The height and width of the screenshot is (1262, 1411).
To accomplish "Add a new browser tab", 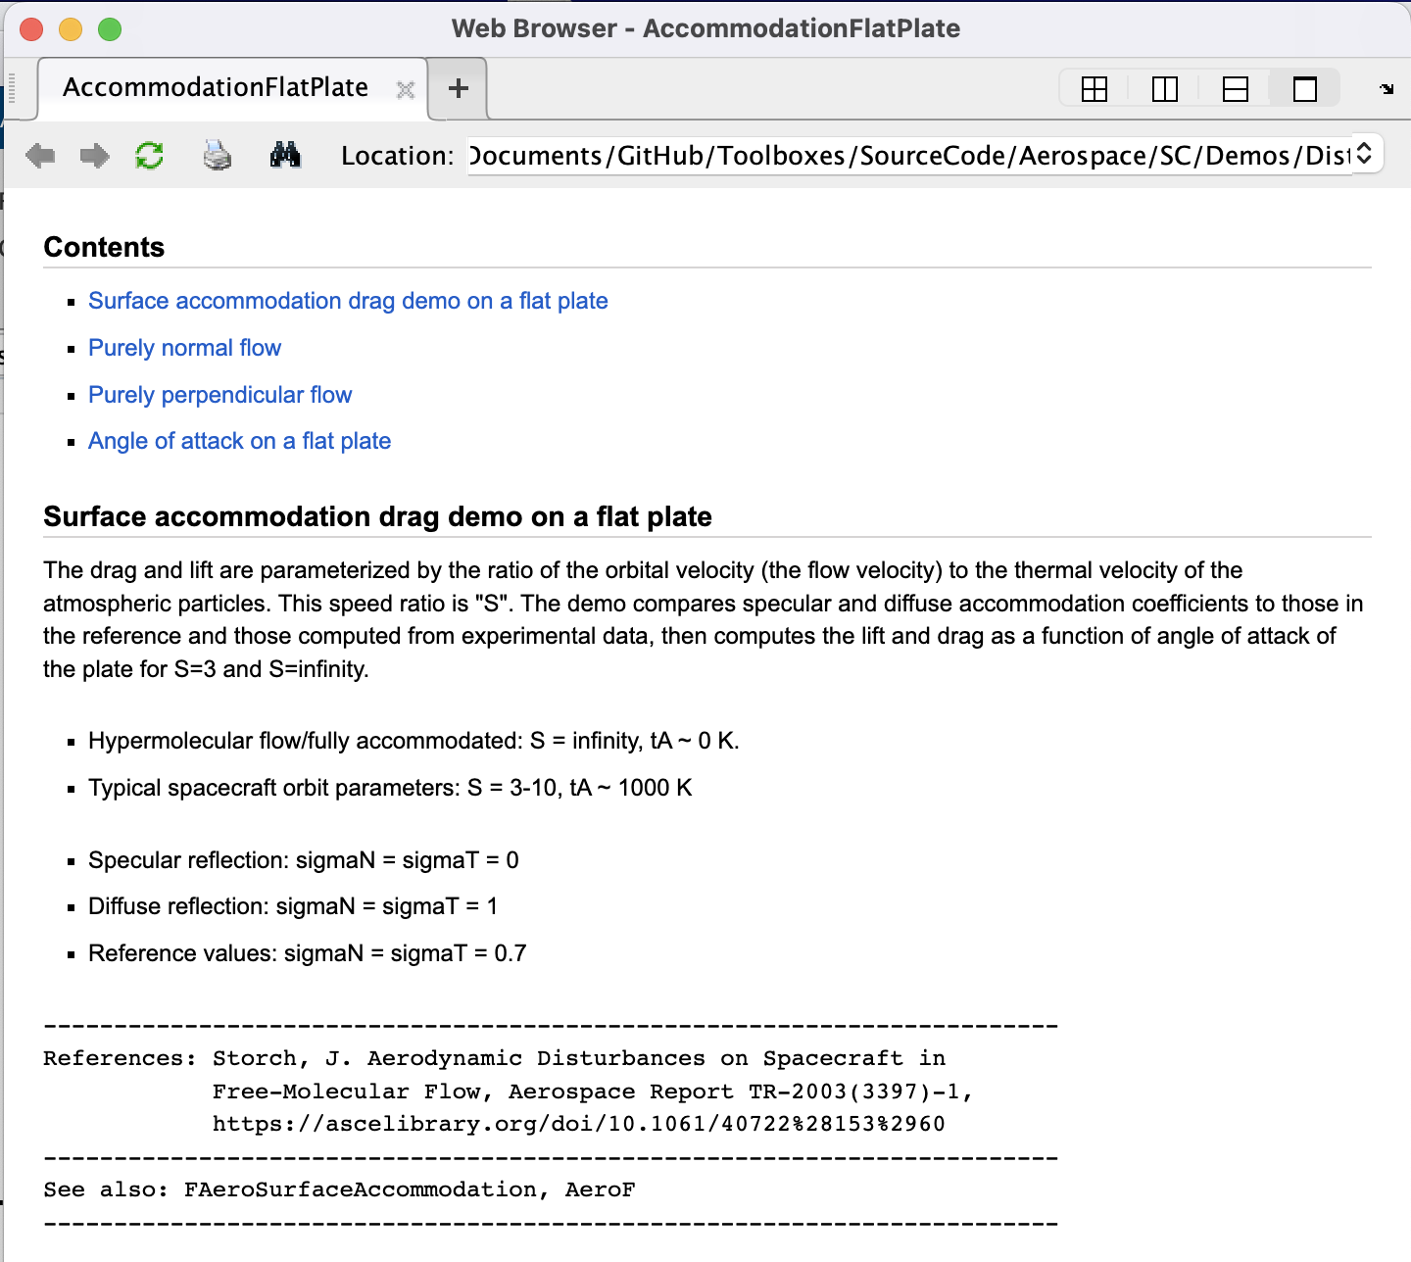I will tap(458, 88).
